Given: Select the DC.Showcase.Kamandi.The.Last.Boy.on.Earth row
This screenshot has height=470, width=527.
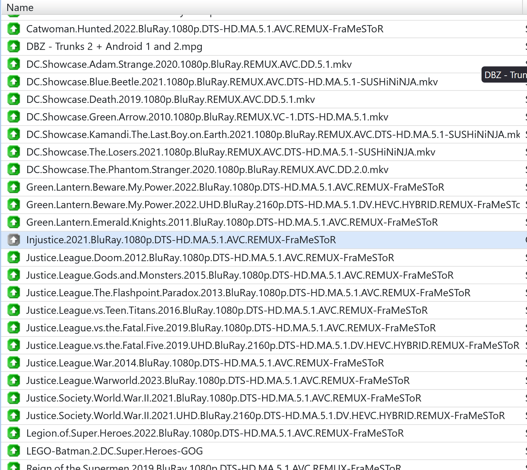Looking at the screenshot, I should [273, 135].
